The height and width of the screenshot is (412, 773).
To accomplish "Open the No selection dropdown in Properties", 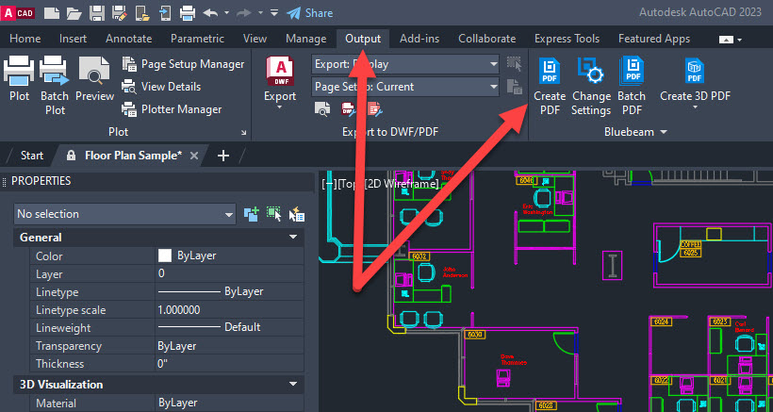I will [x=124, y=214].
